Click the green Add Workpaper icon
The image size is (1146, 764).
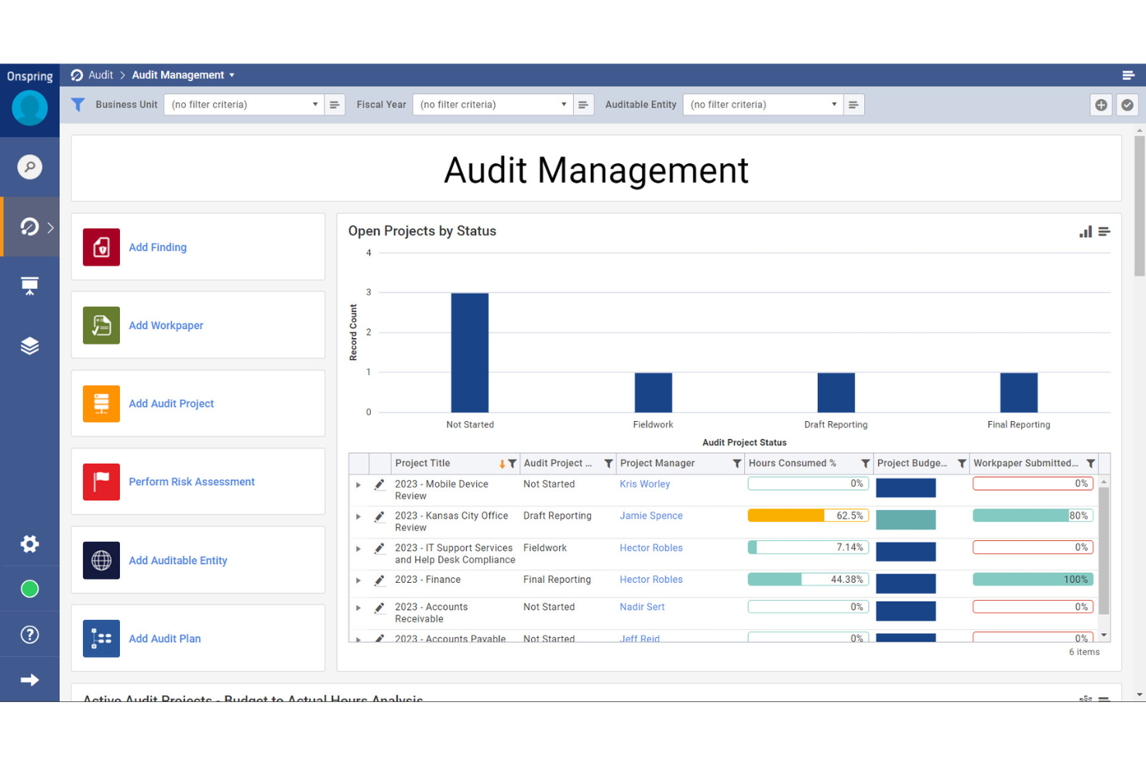(x=101, y=325)
